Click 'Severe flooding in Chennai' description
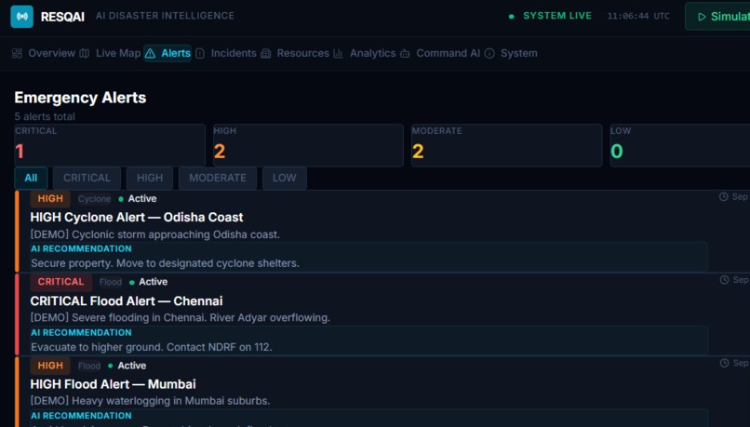The height and width of the screenshot is (427, 750). coord(180,317)
